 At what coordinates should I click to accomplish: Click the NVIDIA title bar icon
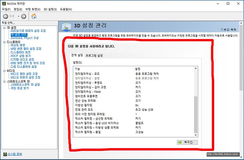pyautogui.click(x=4, y=4)
